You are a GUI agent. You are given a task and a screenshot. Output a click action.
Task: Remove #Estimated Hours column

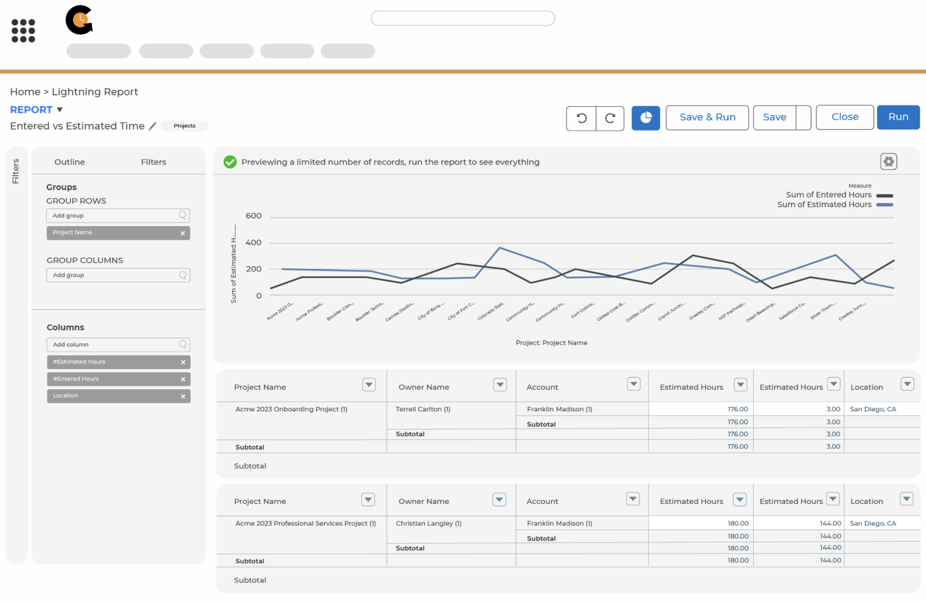point(183,362)
